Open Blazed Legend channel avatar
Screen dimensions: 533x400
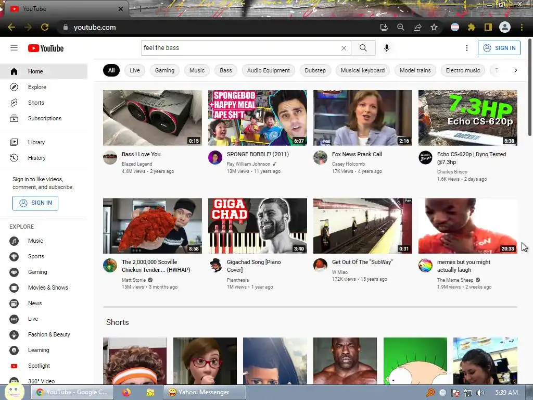[x=110, y=157]
